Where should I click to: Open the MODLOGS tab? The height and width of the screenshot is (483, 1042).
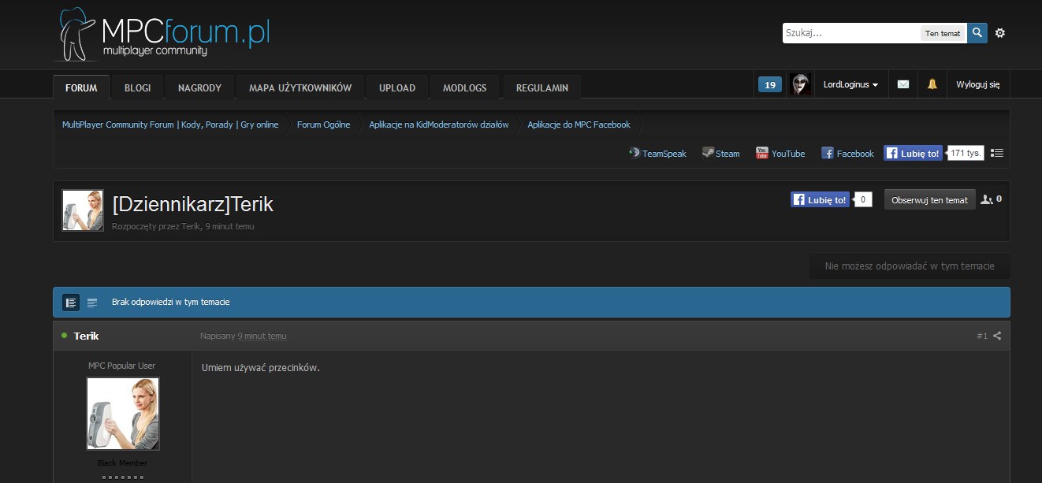465,87
